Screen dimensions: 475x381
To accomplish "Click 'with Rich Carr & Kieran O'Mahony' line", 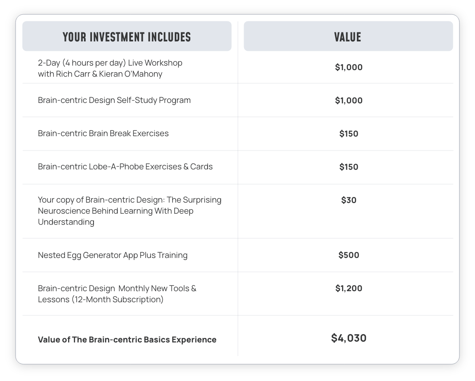I will (x=100, y=74).
